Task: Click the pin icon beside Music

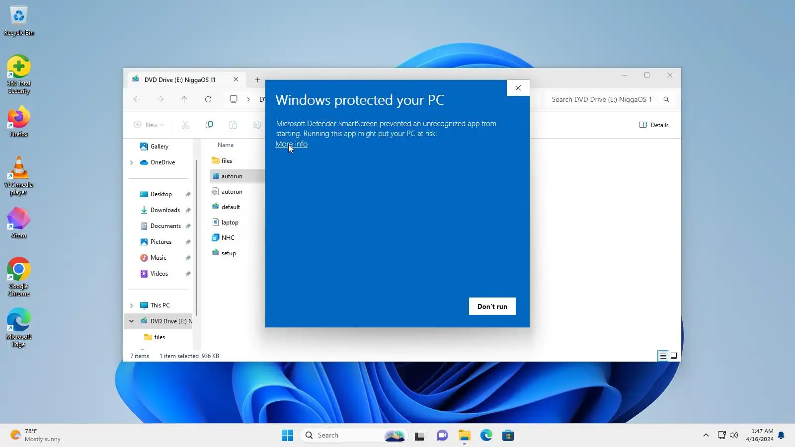Action: coord(188,258)
